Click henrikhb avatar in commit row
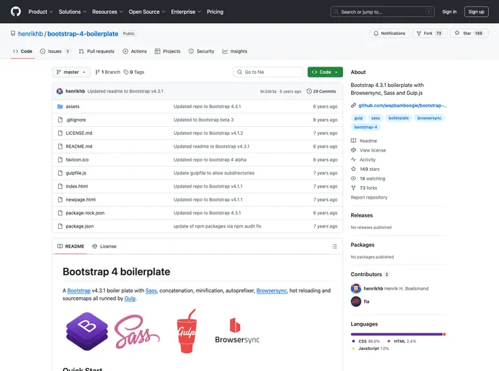 coord(59,91)
